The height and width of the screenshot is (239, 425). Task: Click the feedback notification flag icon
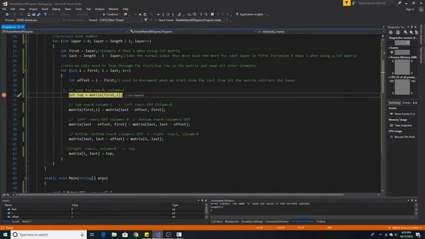point(347,3)
